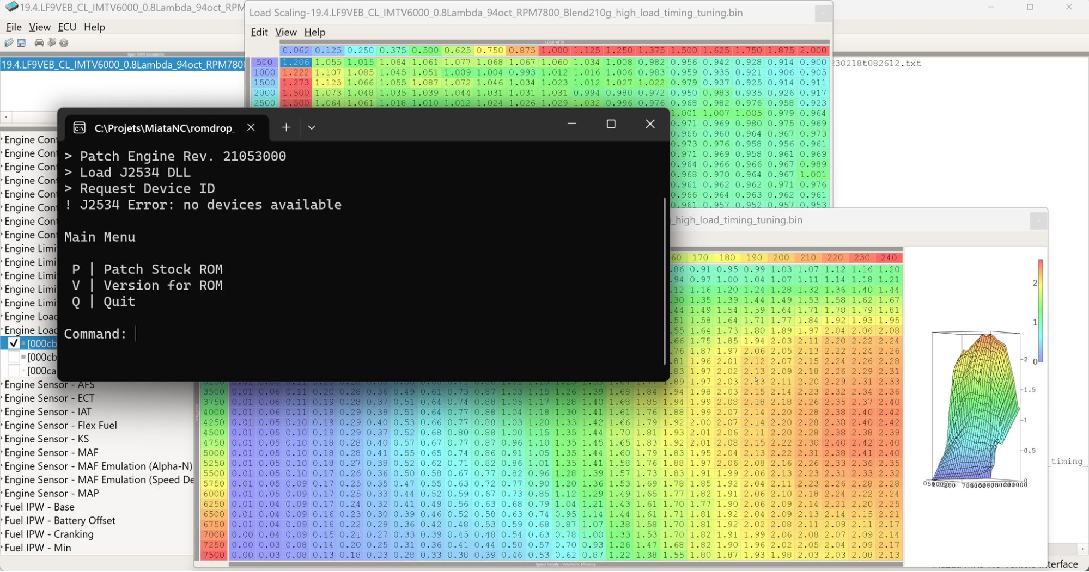Select the open ROM document entry
The width and height of the screenshot is (1089, 572).
[123, 65]
